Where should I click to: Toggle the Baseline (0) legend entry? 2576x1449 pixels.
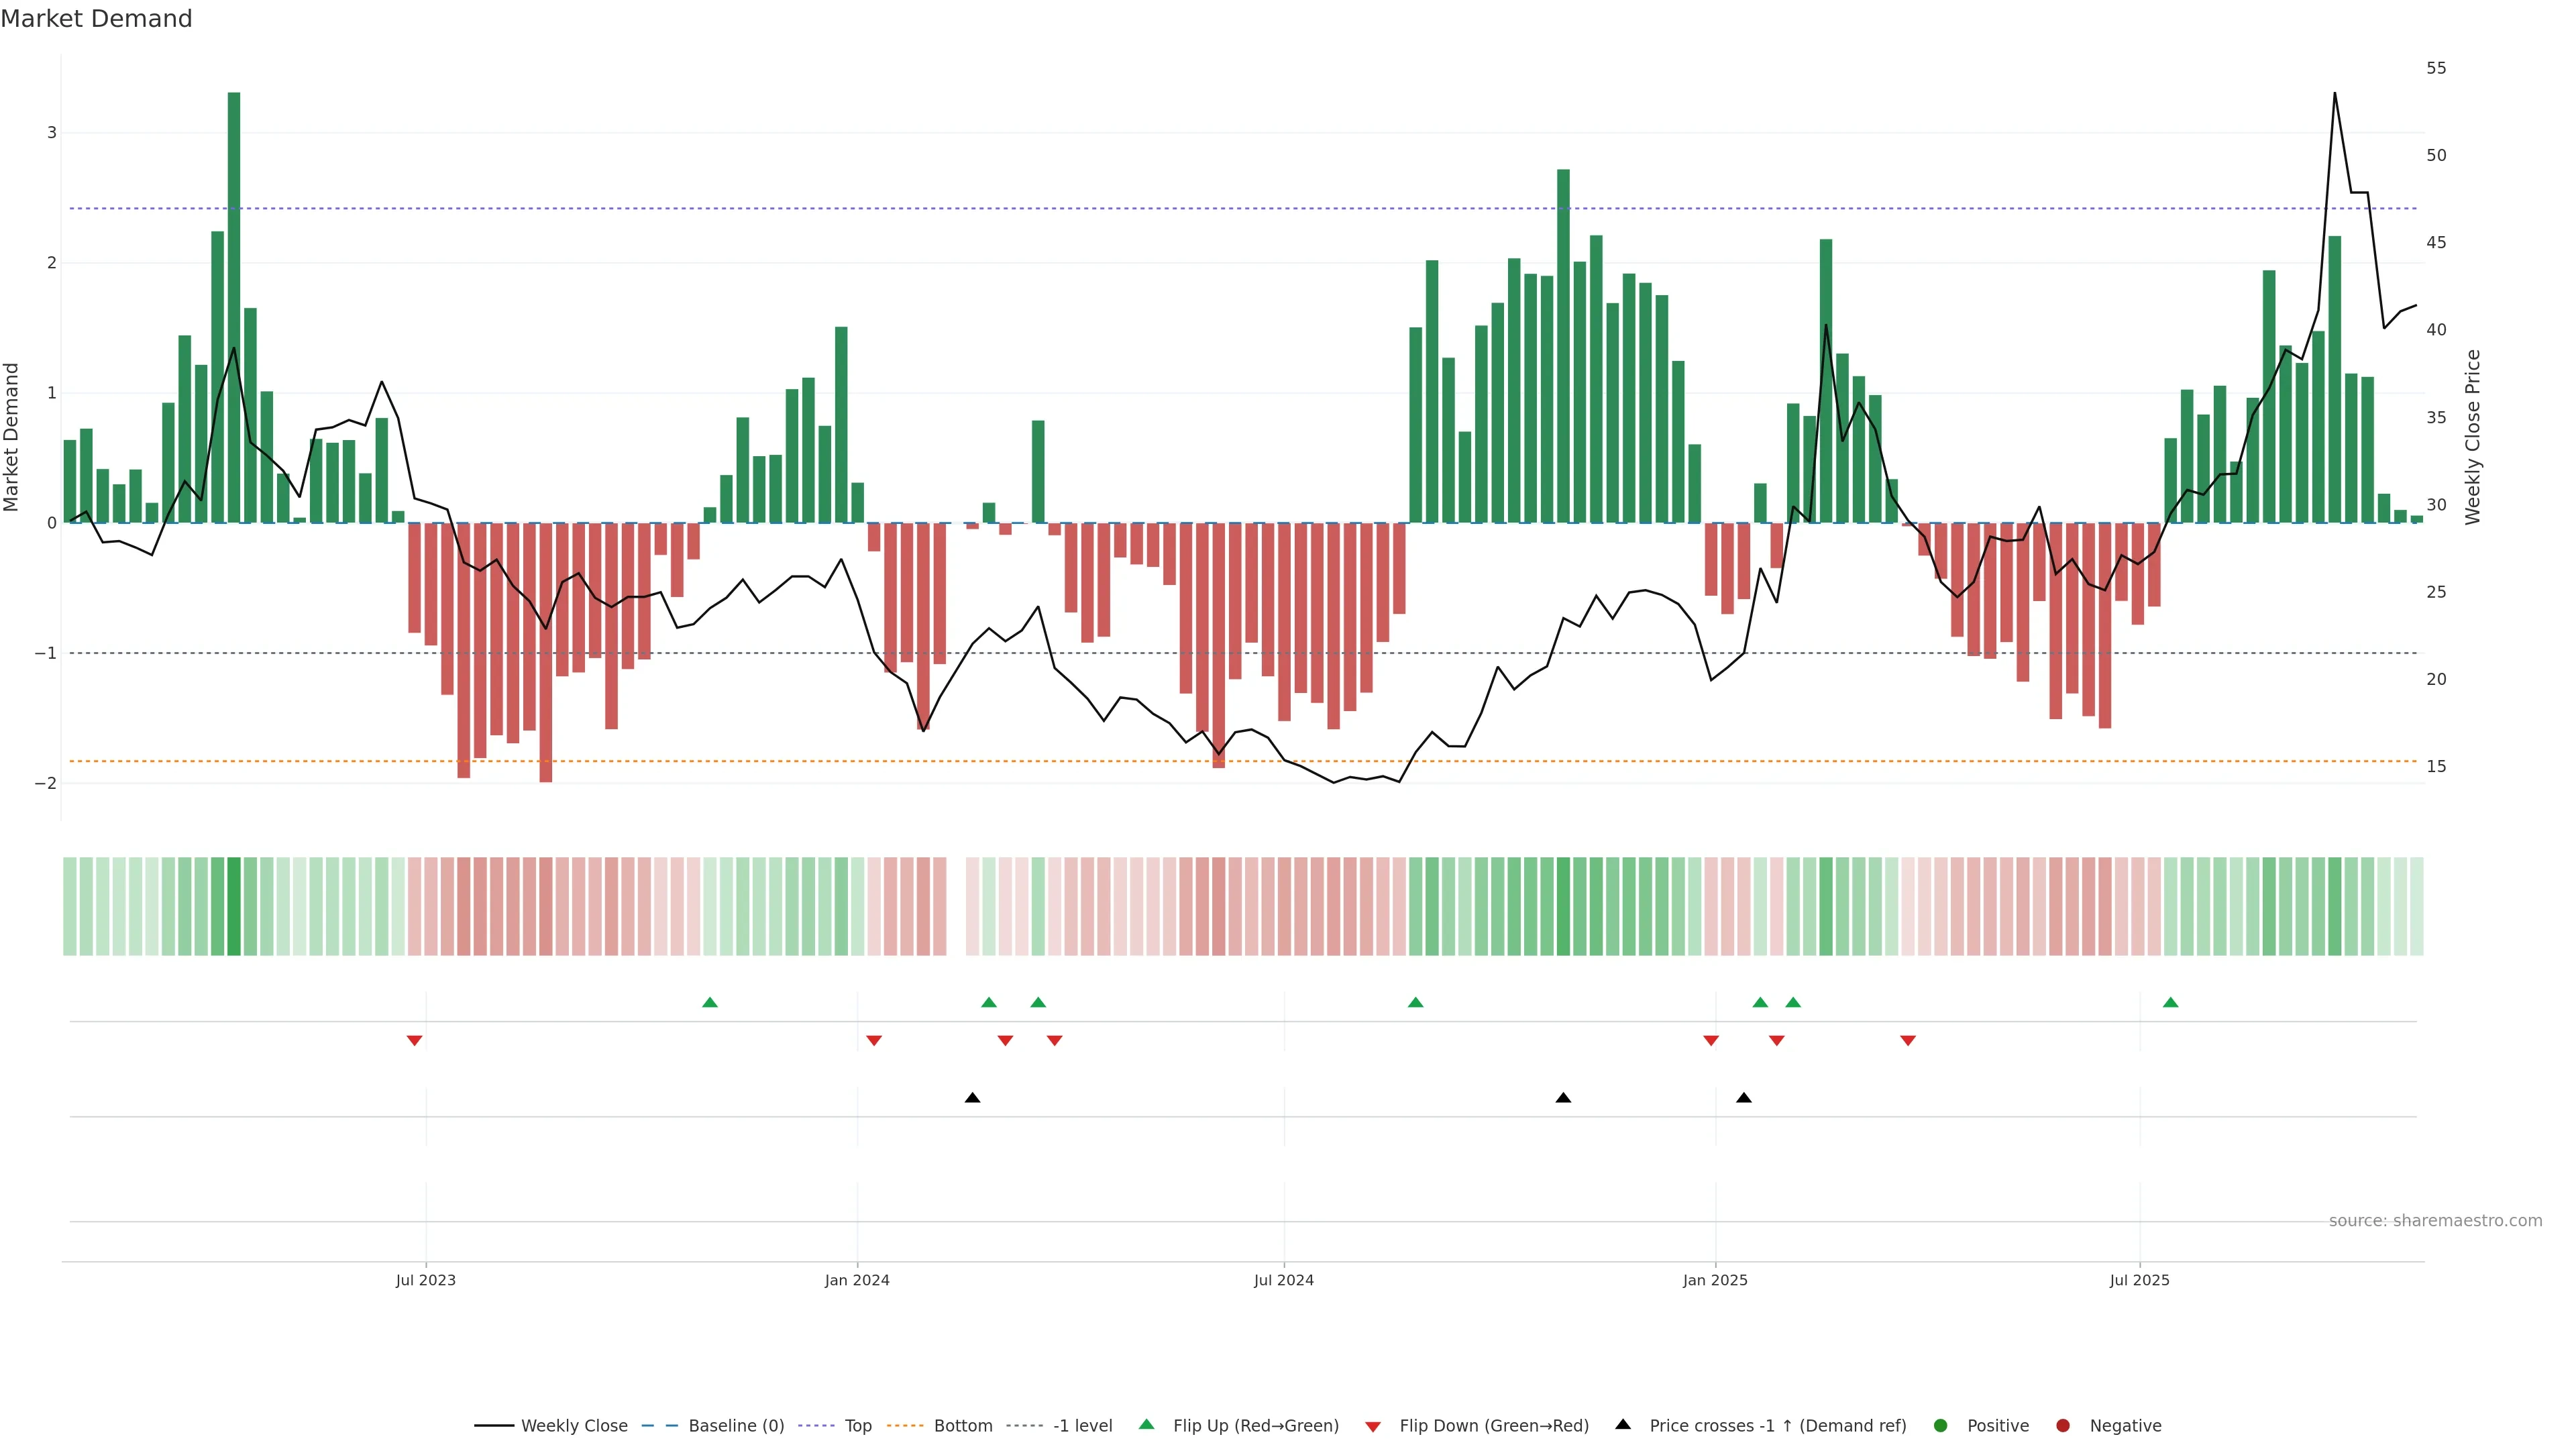pos(736,1426)
